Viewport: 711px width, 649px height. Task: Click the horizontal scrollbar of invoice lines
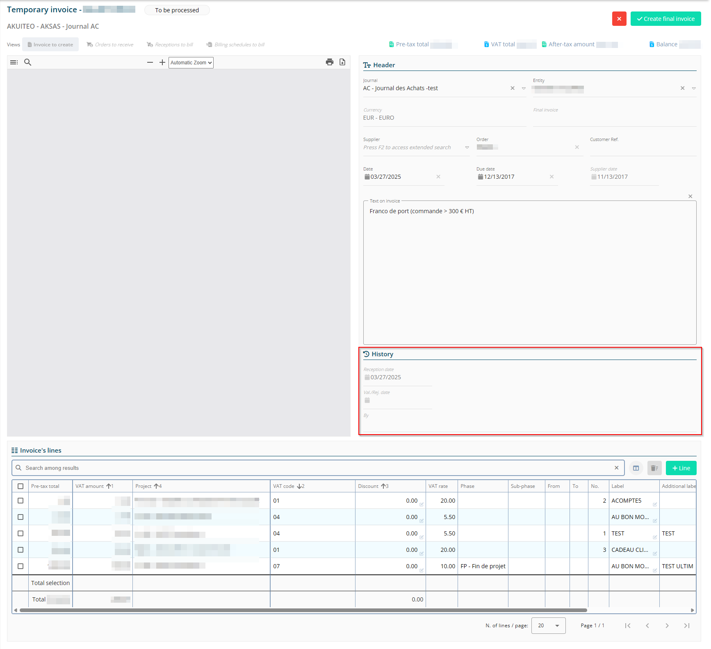[303, 610]
